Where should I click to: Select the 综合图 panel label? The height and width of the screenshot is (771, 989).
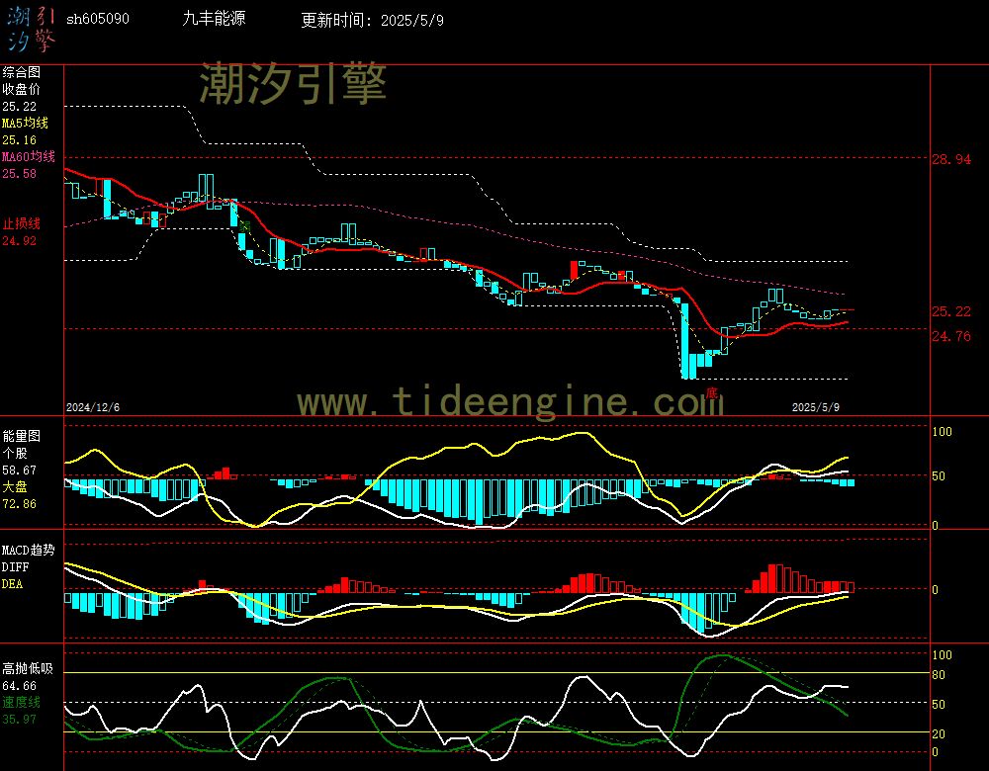tap(22, 72)
